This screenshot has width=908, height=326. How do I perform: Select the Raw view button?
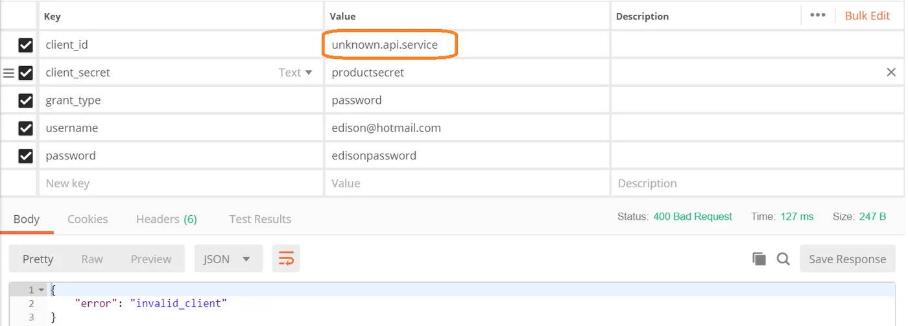click(x=92, y=259)
